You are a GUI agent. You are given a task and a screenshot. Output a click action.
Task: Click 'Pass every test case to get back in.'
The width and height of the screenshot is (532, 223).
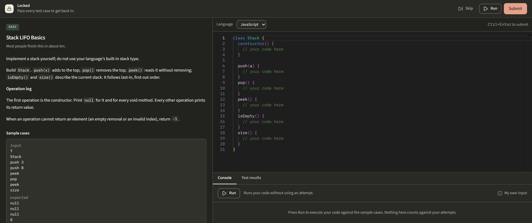click(x=46, y=11)
